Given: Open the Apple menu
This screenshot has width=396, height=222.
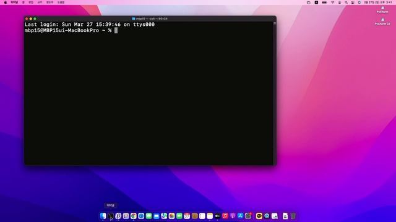Looking at the screenshot, I should coord(6,2).
